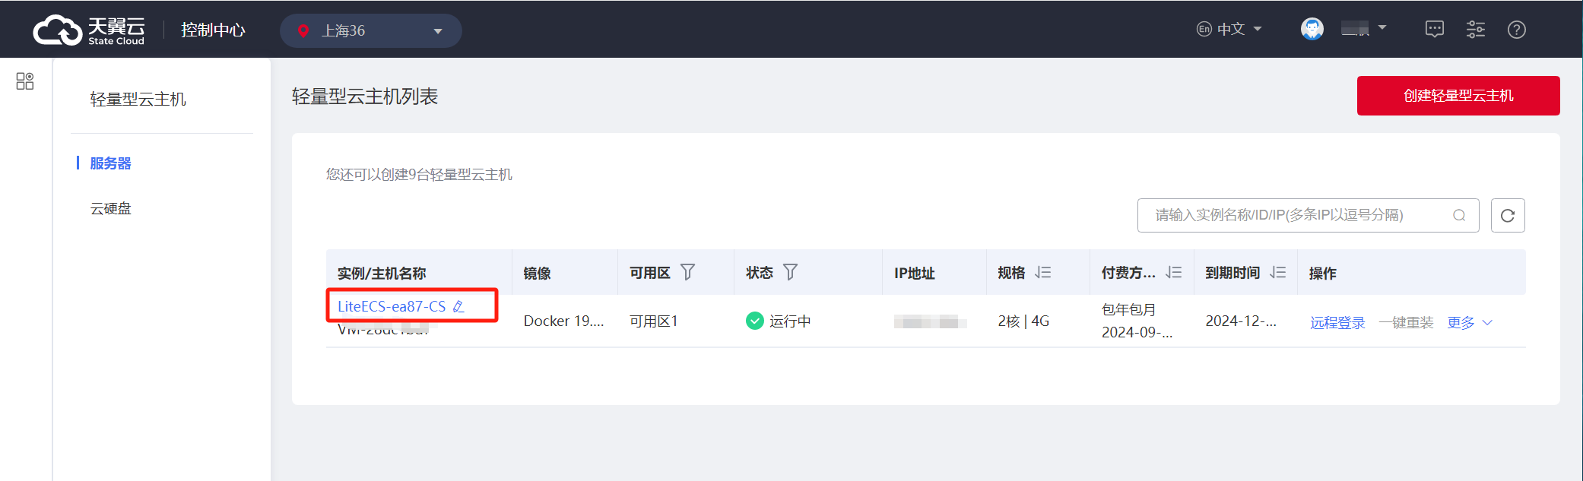Select 服务器 in the sidebar
Viewport: 1583px width, 481px height.
pyautogui.click(x=110, y=163)
